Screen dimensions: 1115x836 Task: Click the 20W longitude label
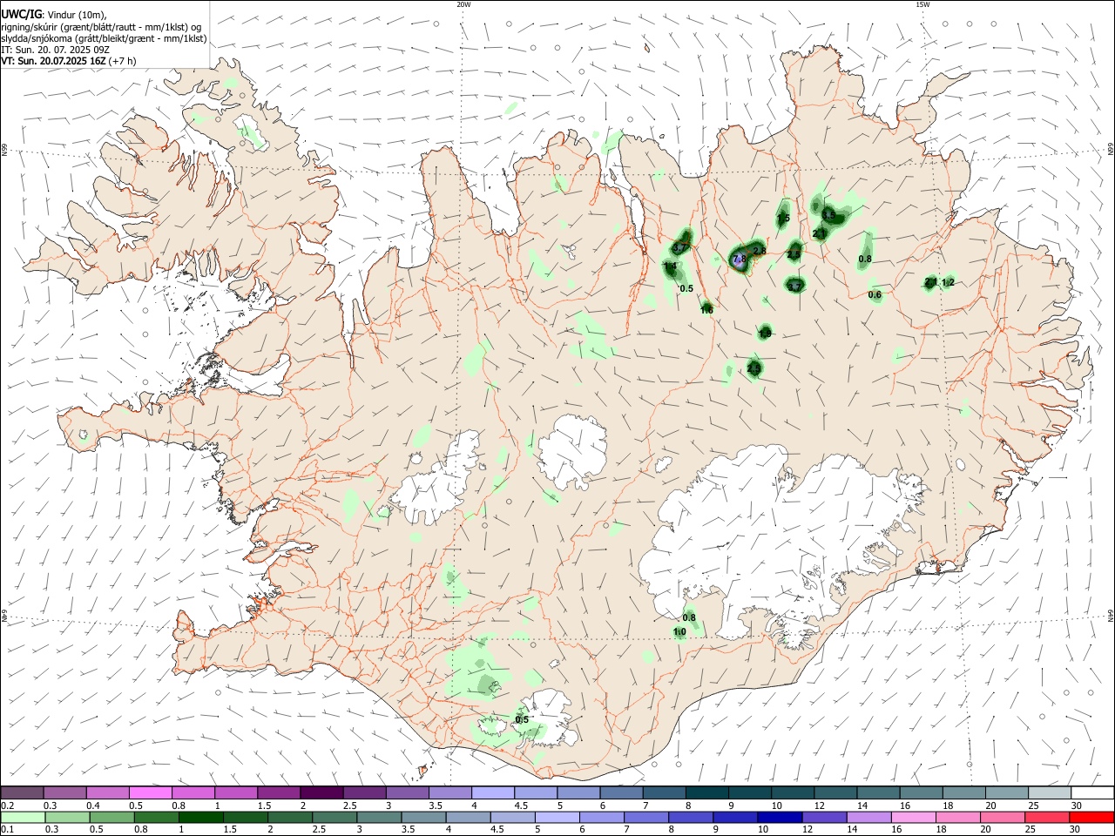463,4
